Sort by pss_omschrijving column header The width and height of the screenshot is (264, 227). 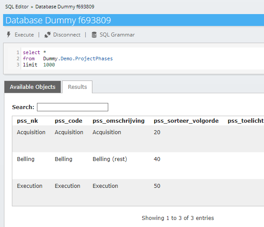click(x=118, y=121)
